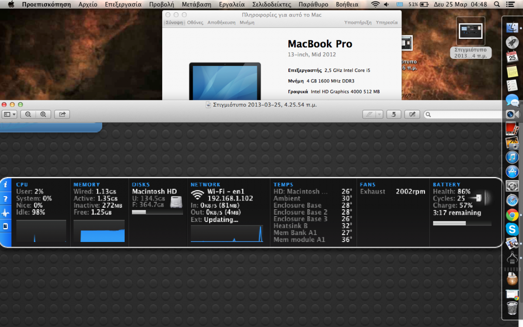This screenshot has height=327, width=523.
Task: Switch to Αποθήκευση tab in About This Mac
Action: pyautogui.click(x=221, y=22)
